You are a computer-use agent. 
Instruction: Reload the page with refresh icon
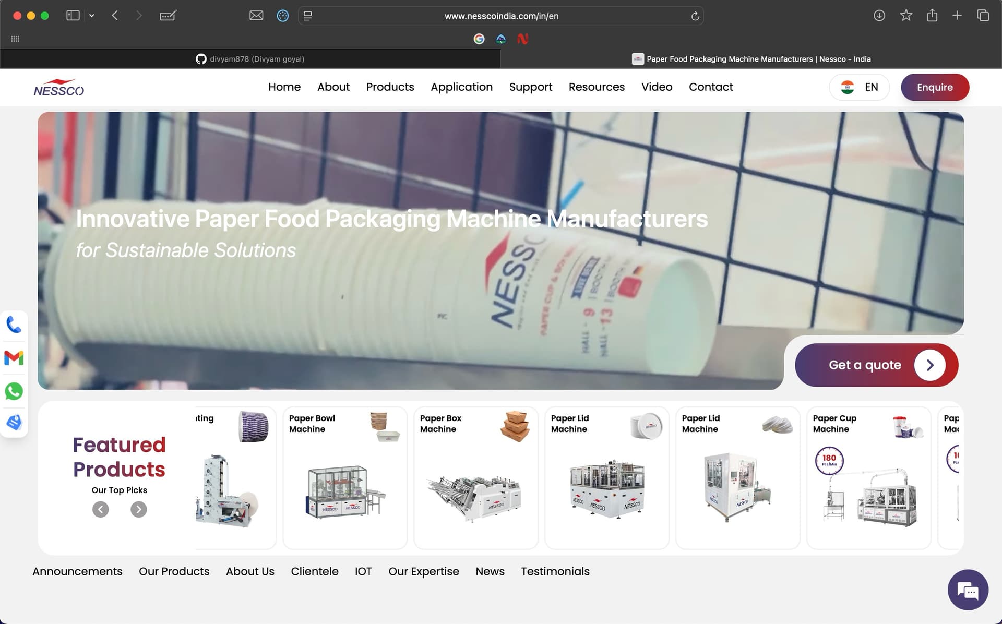(x=695, y=16)
